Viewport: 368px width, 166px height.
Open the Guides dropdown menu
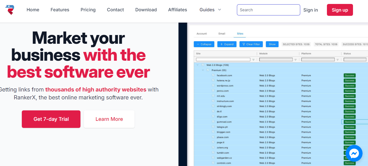tap(210, 10)
